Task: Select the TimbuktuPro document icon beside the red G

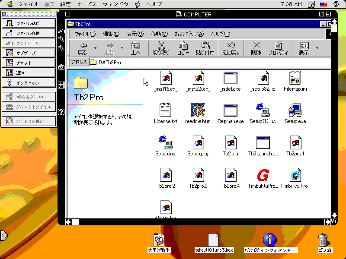Action: pos(295,175)
